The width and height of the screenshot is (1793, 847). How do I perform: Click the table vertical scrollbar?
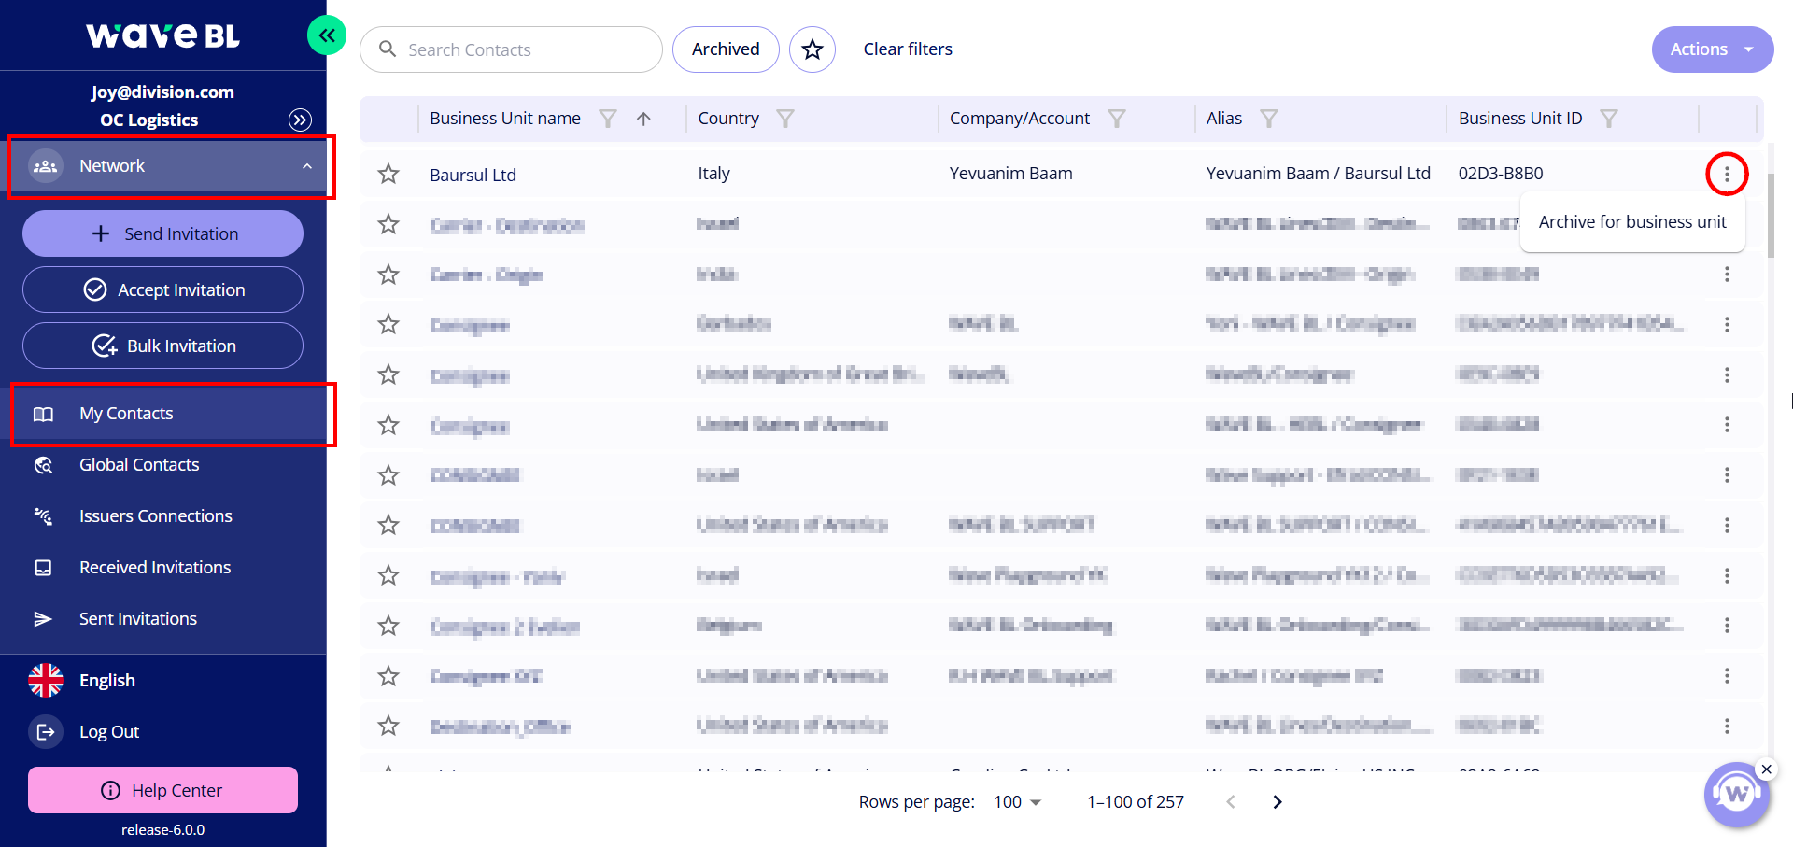coord(1771,215)
